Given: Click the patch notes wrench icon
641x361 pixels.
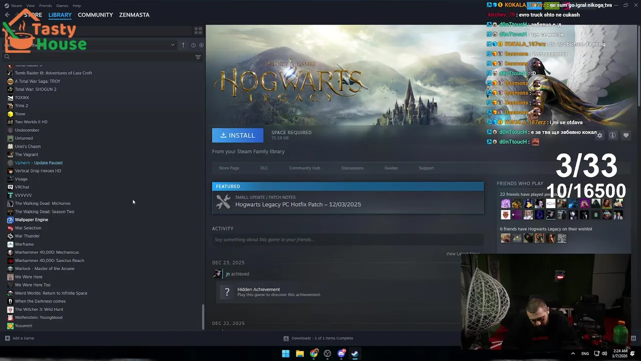Looking at the screenshot, I should point(223,202).
